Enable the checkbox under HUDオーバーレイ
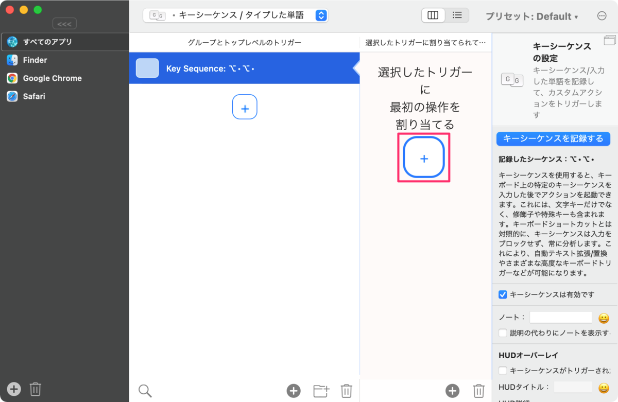Image resolution: width=618 pixels, height=402 pixels. pyautogui.click(x=502, y=370)
